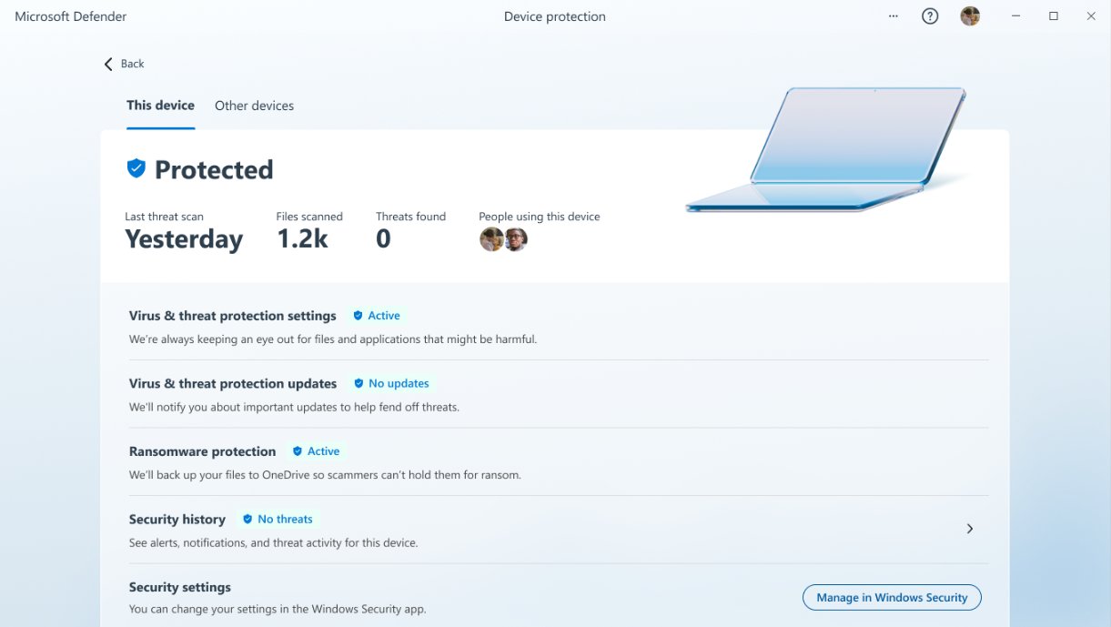The image size is (1111, 627).
Task: Open the account profile picture in title bar
Action: pos(971,16)
